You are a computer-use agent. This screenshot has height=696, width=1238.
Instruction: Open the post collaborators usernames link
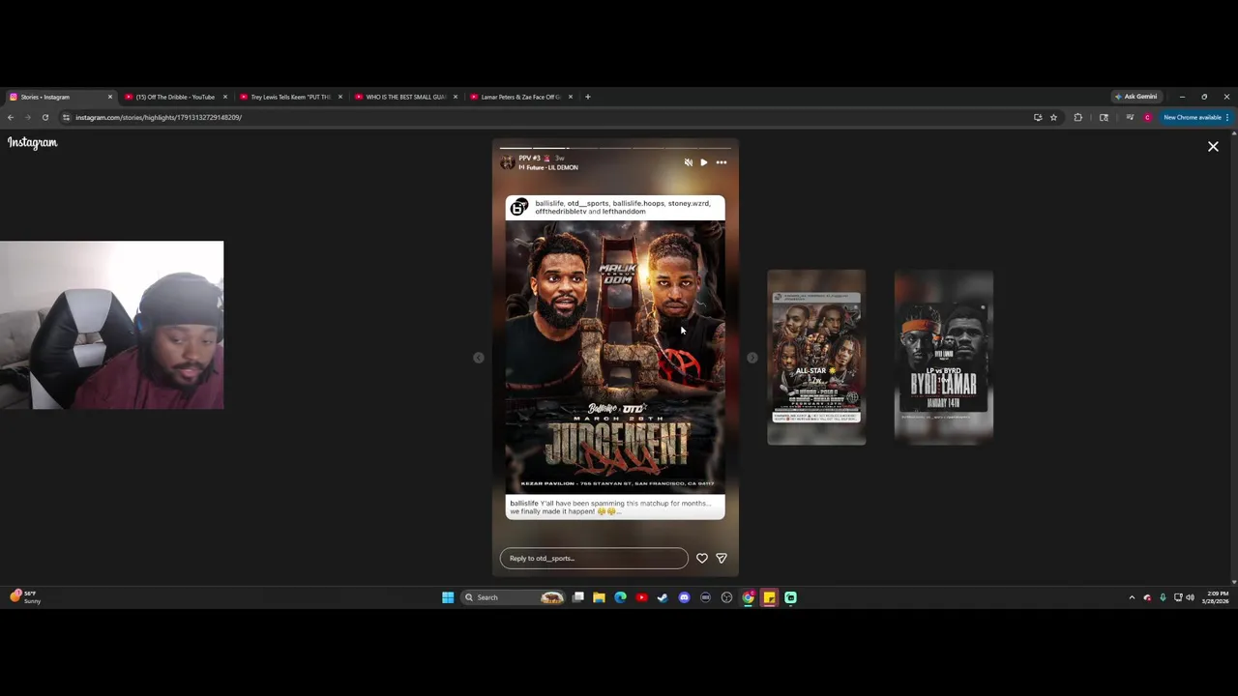(x=622, y=207)
